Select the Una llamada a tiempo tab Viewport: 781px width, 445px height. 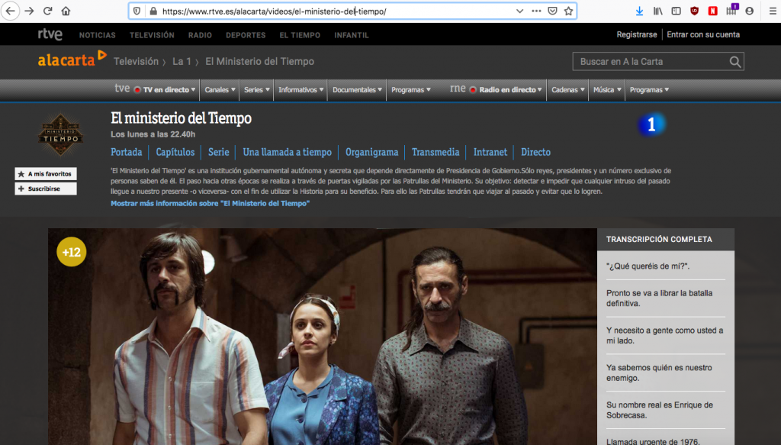click(287, 152)
